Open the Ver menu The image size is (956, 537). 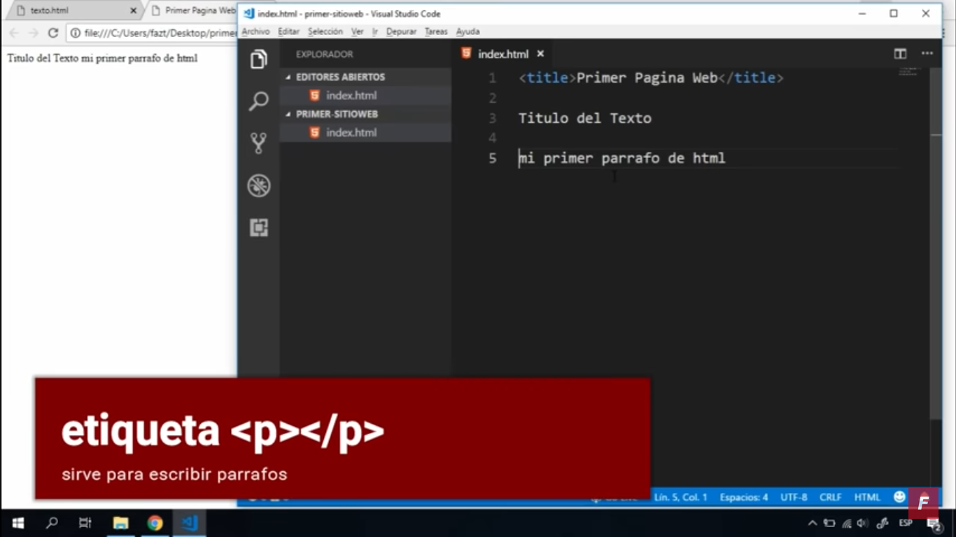(357, 31)
